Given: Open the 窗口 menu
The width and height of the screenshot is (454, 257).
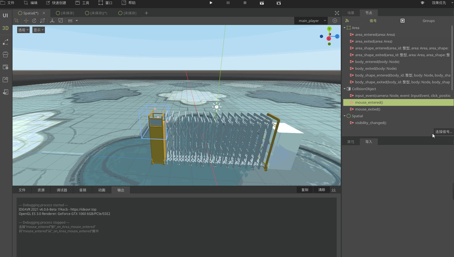Looking at the screenshot, I should pos(105,3).
